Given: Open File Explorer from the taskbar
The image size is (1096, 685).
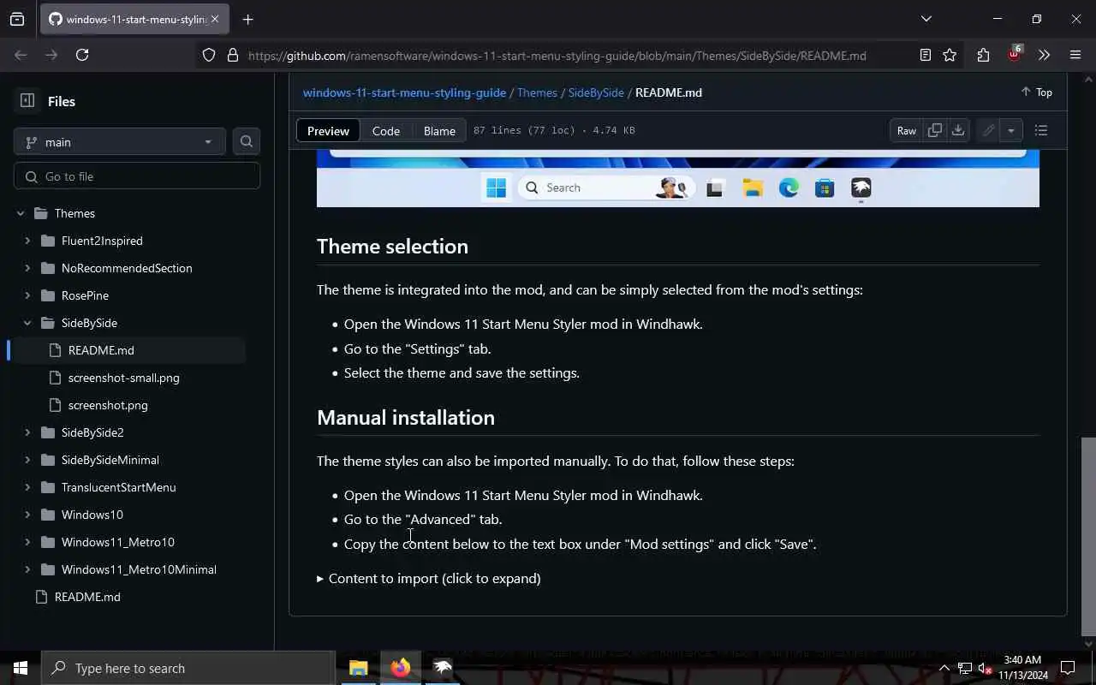Looking at the screenshot, I should [x=358, y=668].
